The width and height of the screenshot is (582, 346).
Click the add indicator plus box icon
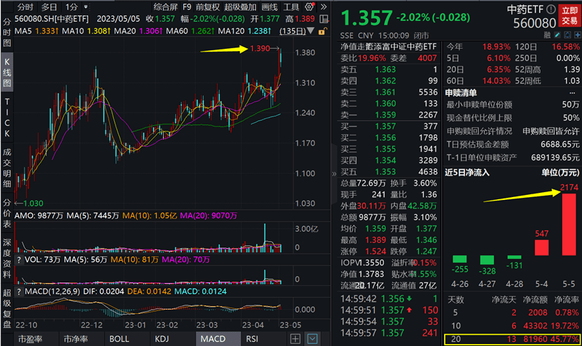pos(295,339)
